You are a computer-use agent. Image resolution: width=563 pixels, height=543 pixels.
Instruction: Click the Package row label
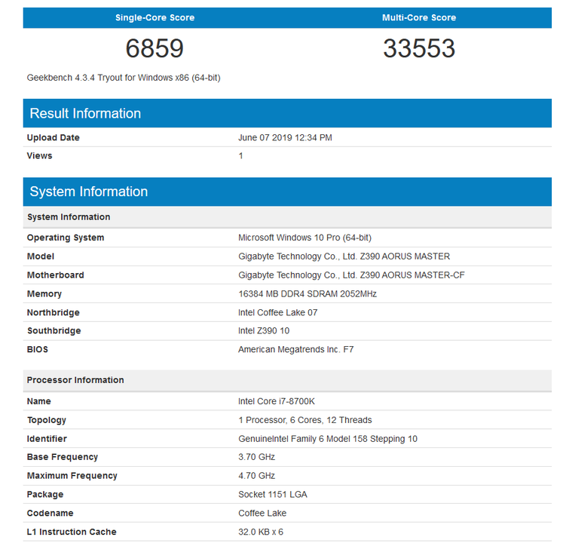tap(45, 495)
